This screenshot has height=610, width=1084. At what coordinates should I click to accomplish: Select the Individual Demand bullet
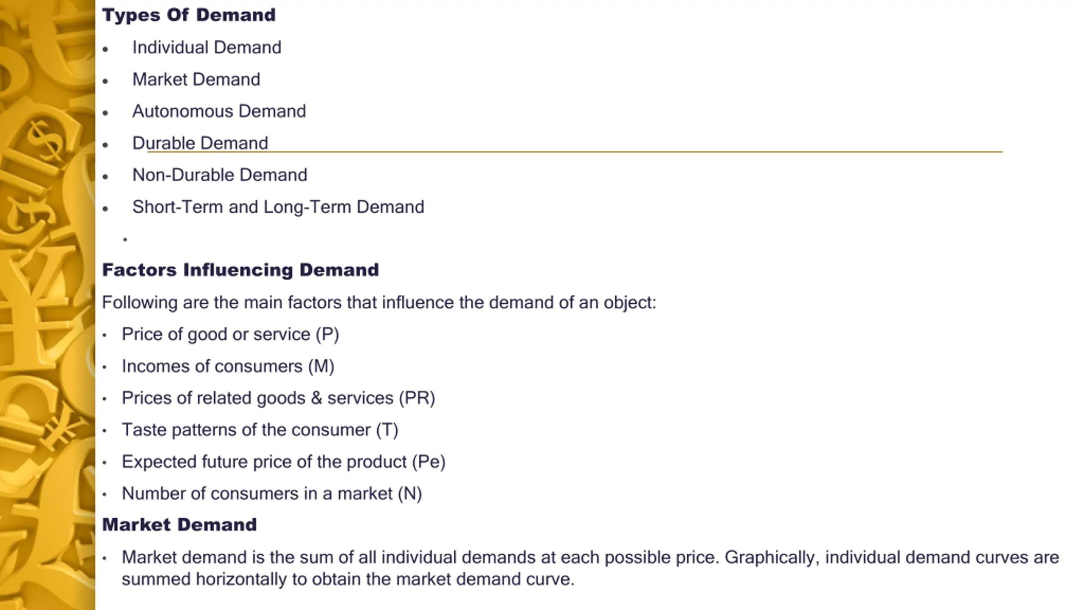coord(207,47)
